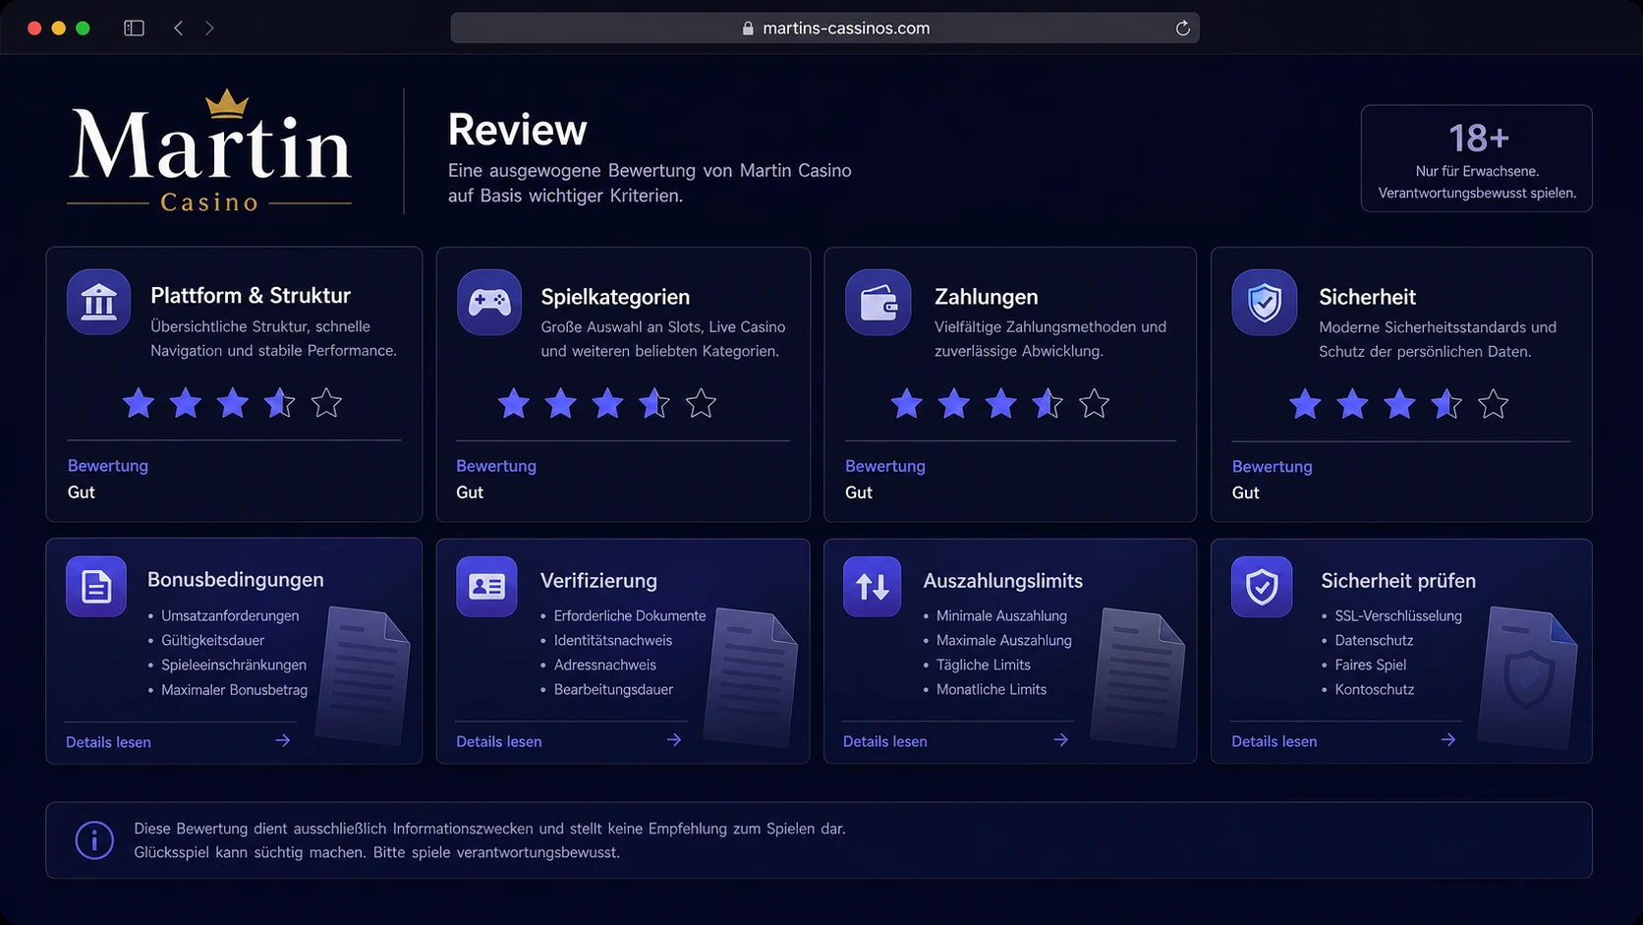Click the martins-cassinos.com address bar
Viewport: 1643px width, 925px height.
pos(824,29)
